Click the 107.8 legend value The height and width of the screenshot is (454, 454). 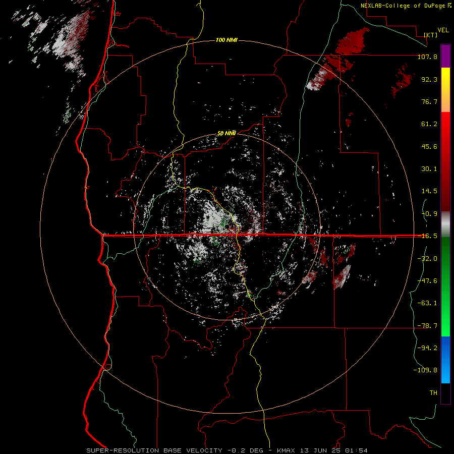coord(427,56)
